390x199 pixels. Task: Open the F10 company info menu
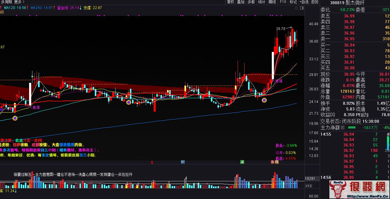(283, 2)
